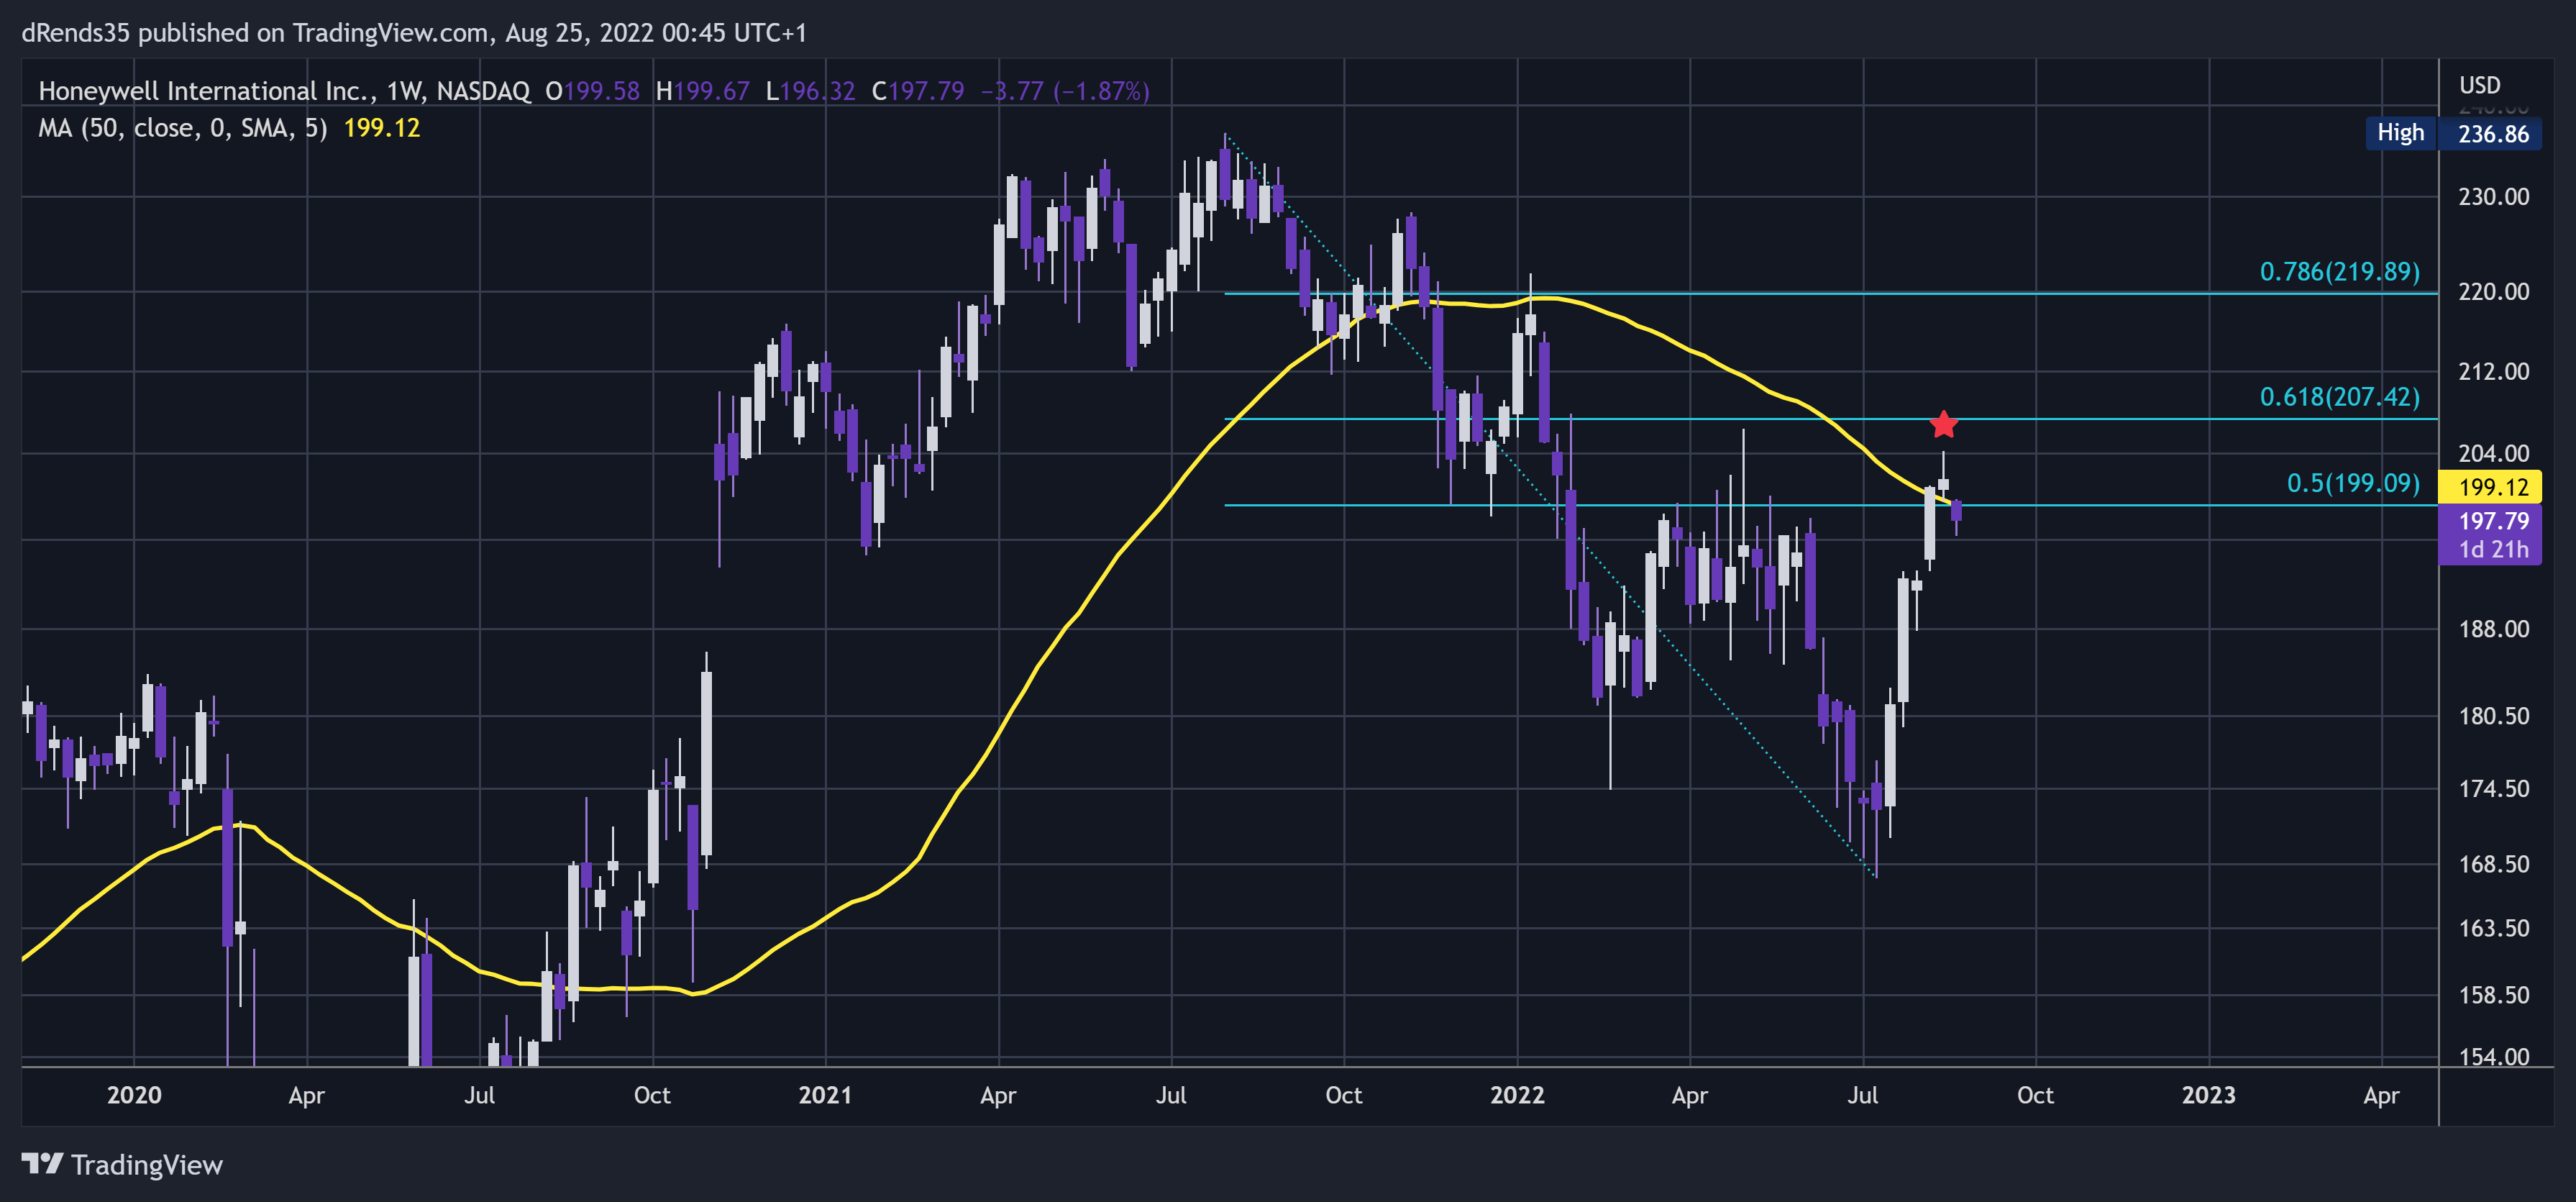Click the red star marker on chart
2576x1202 pixels.
coord(1942,424)
